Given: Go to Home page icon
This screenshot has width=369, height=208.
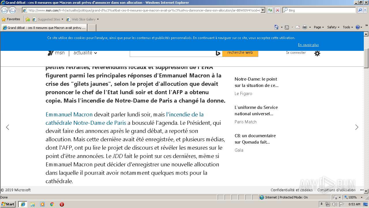Looking at the screenshot, I should (x=276, y=27).
